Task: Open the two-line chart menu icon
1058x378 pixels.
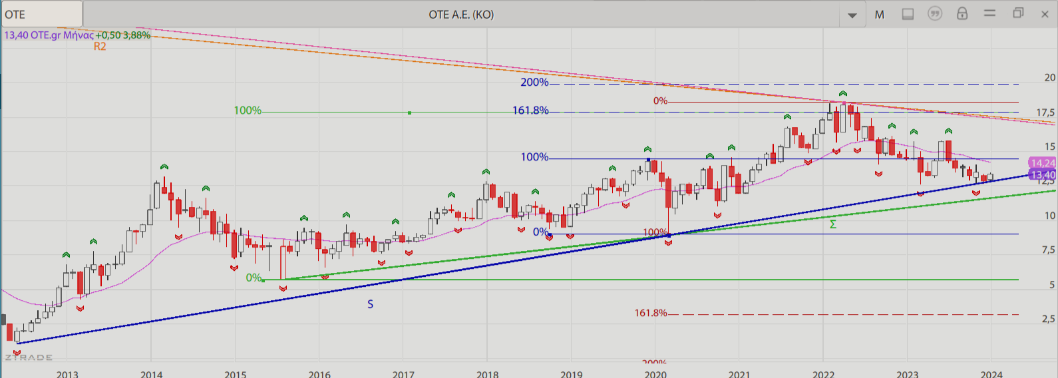Action: point(989,13)
